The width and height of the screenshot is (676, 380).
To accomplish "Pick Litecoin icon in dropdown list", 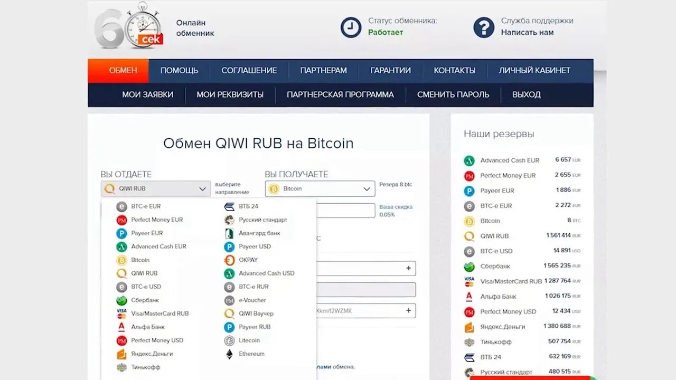I will tap(229, 341).
